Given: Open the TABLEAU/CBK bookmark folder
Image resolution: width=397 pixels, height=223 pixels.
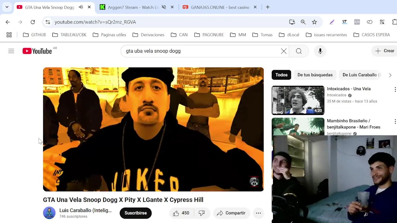Looking at the screenshot, I should [69, 35].
